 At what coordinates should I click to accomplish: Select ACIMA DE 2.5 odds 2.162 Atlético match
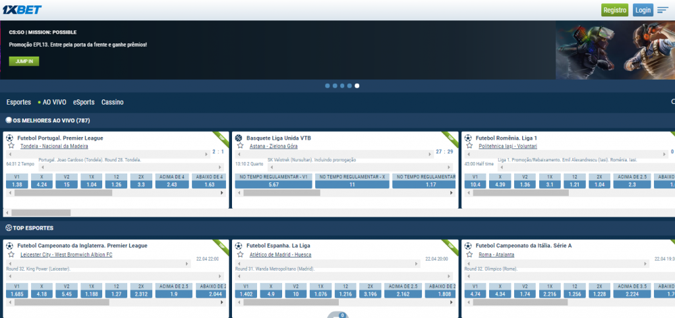pos(401,294)
